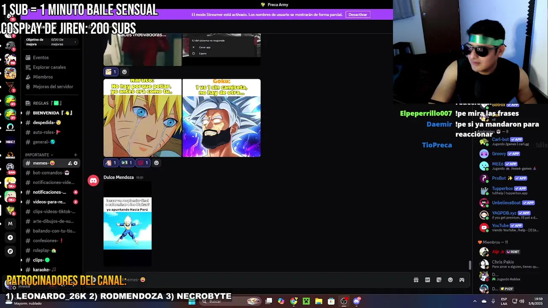Show hidden icons chevron in system tray
Image resolution: width=548 pixels, height=308 pixels.
(474, 301)
